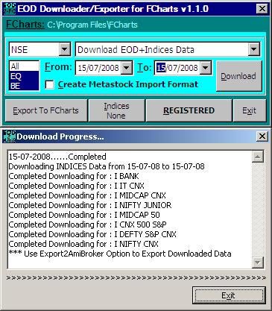Open the To date picker arrow
The width and height of the screenshot is (272, 311).
pos(206,68)
